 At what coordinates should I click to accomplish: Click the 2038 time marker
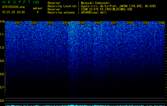point(130,23)
